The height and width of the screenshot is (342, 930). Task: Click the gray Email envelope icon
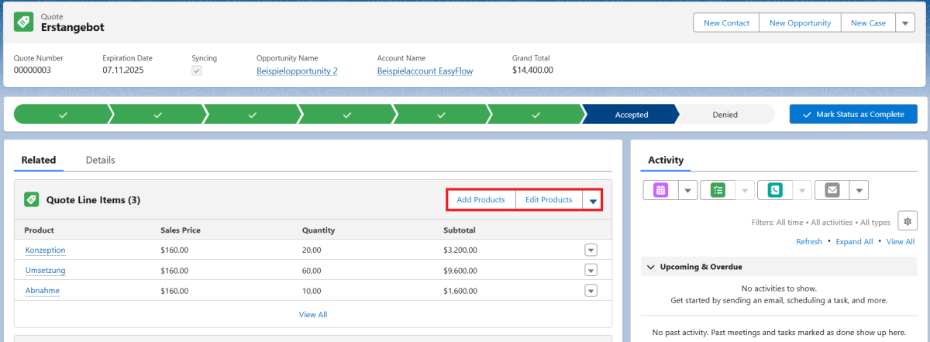pos(832,190)
